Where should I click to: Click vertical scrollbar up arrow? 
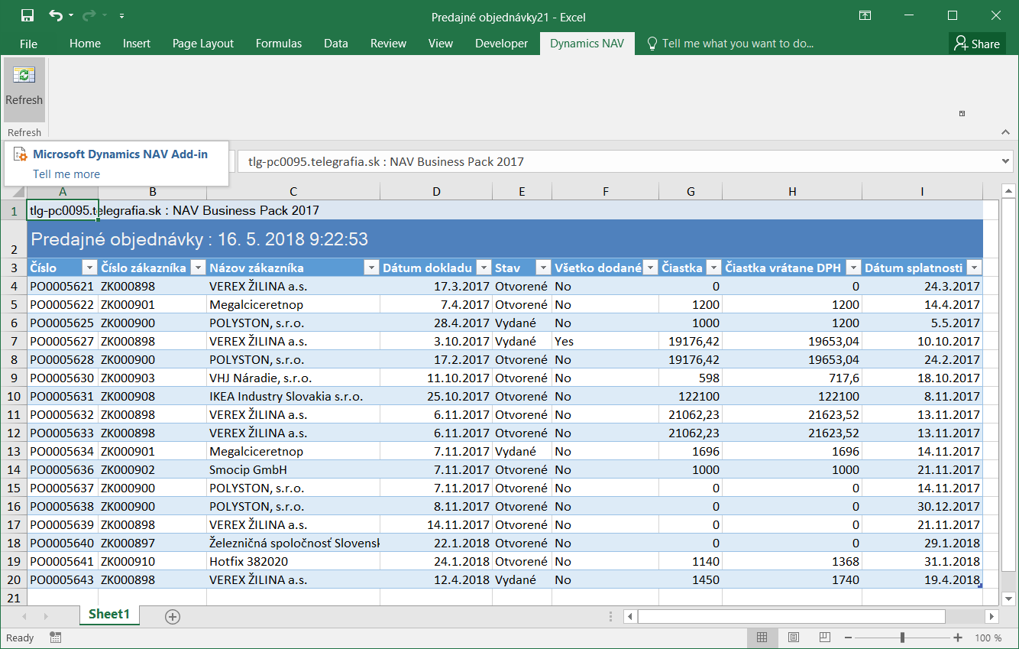tap(1008, 191)
